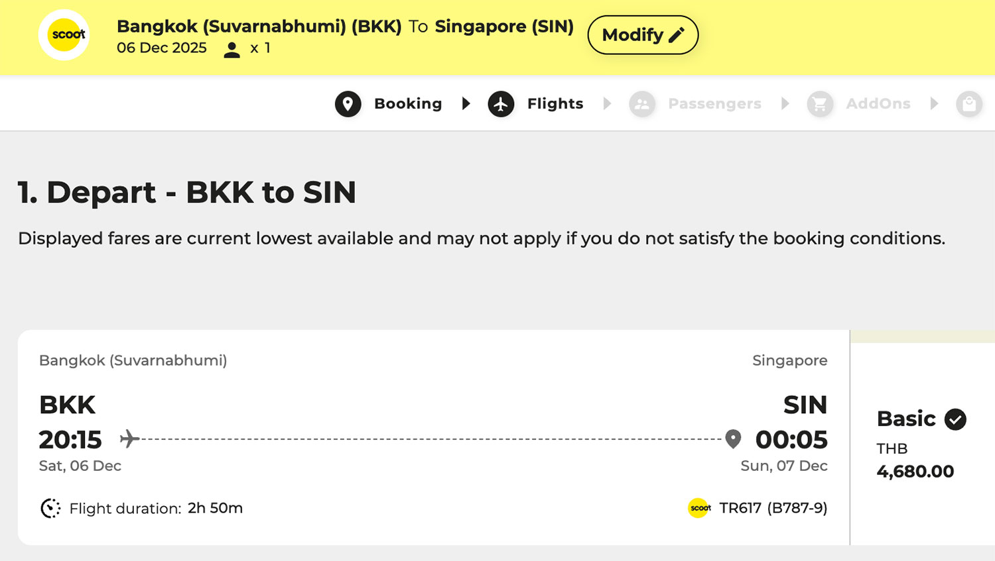
Task: Click the Passengers step people icon
Action: [641, 104]
